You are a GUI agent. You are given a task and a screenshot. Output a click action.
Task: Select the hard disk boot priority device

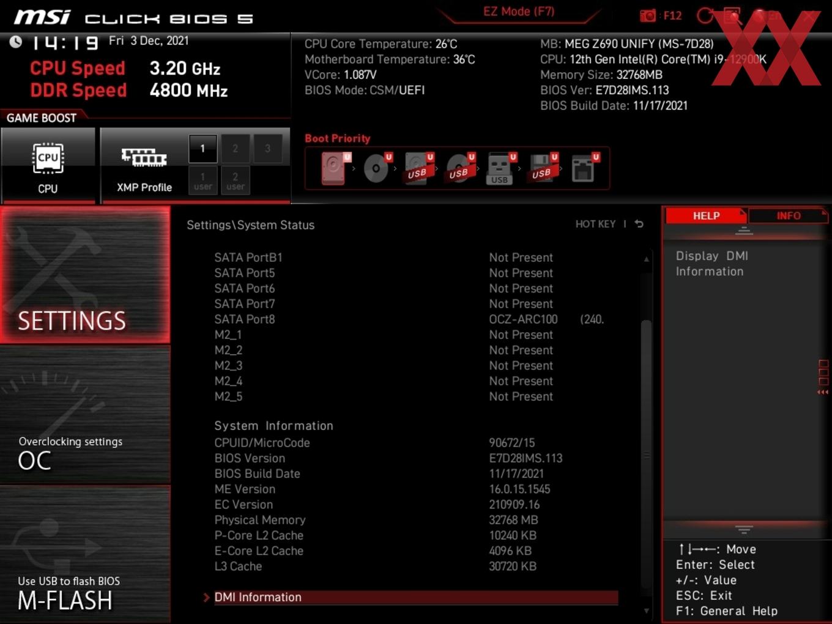pyautogui.click(x=335, y=168)
